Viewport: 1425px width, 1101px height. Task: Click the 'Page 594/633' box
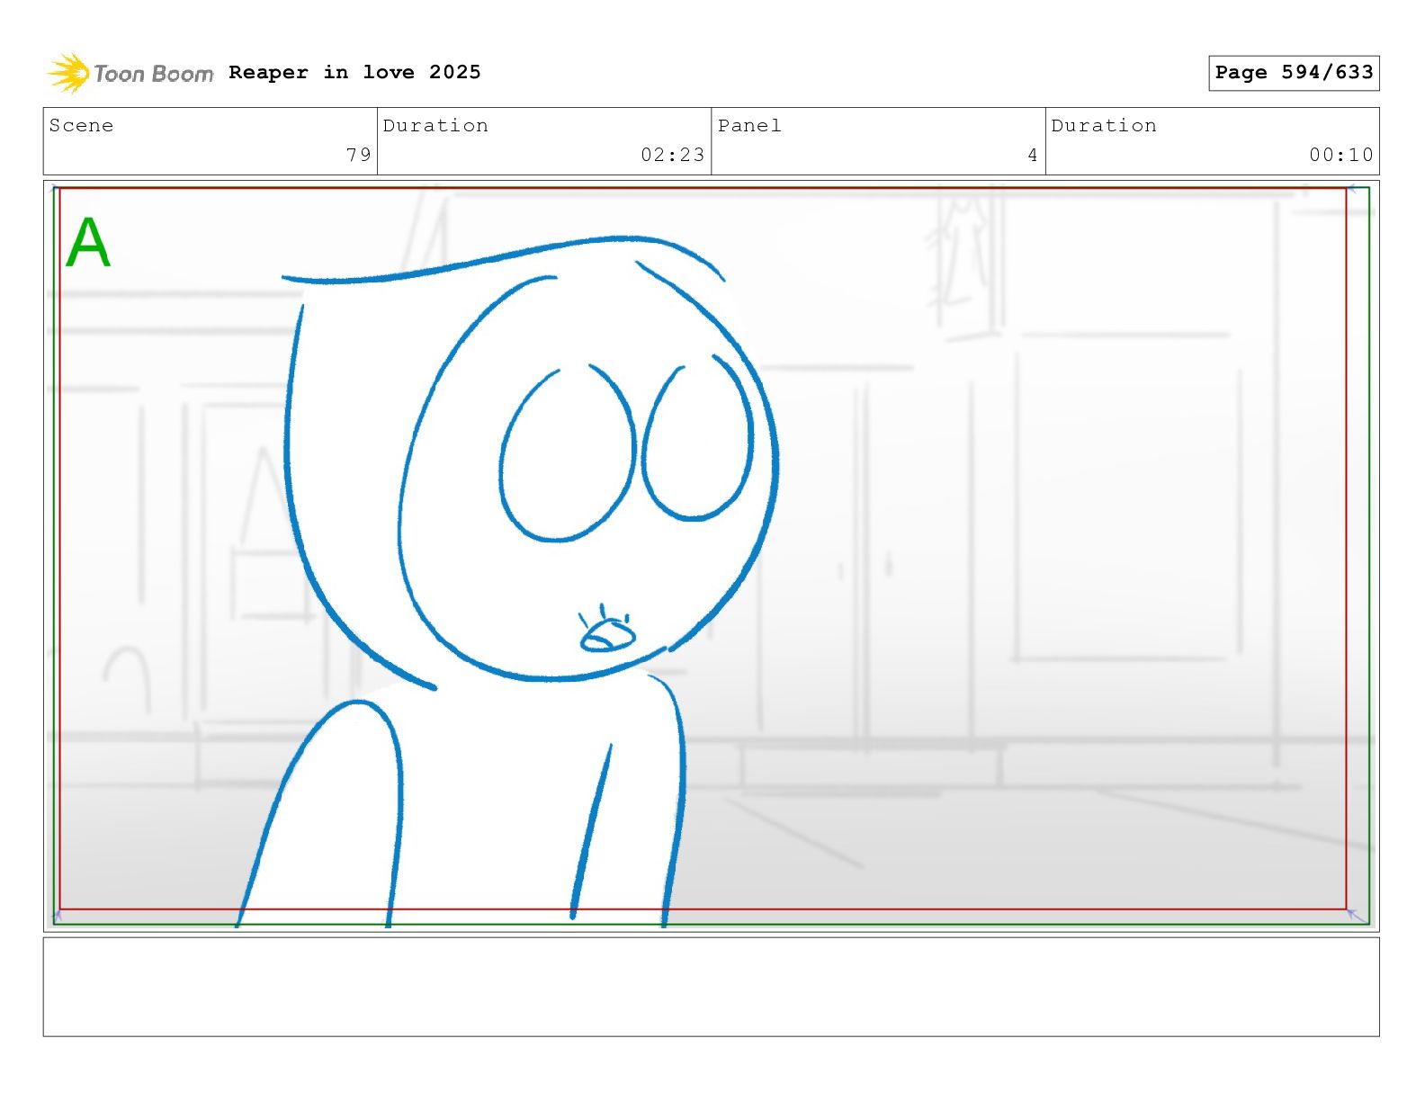(1294, 73)
